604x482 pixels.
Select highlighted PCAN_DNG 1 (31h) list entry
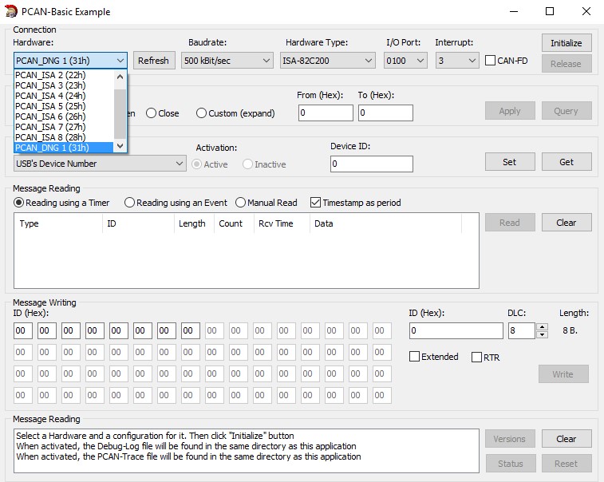(64, 148)
